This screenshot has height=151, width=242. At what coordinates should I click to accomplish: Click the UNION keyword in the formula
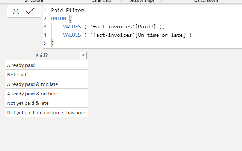(x=59, y=19)
